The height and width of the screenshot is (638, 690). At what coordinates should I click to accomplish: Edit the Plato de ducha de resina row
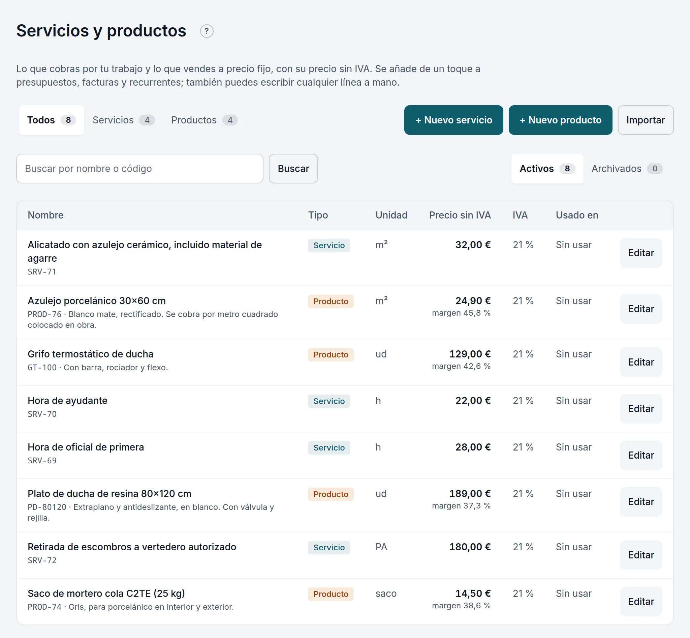click(641, 502)
